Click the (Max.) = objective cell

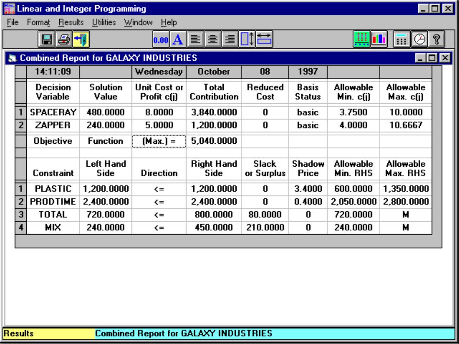159,141
